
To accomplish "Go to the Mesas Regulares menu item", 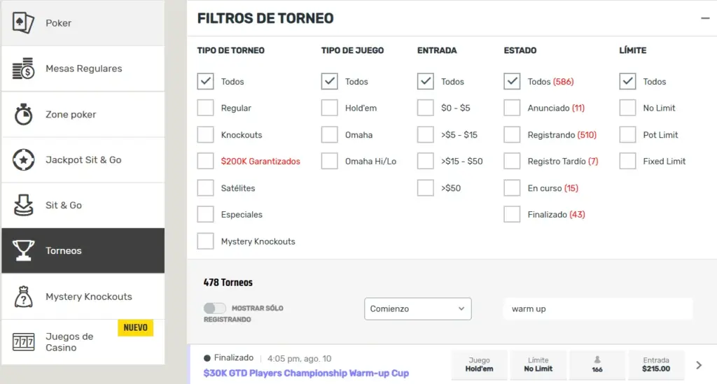I will pos(83,69).
